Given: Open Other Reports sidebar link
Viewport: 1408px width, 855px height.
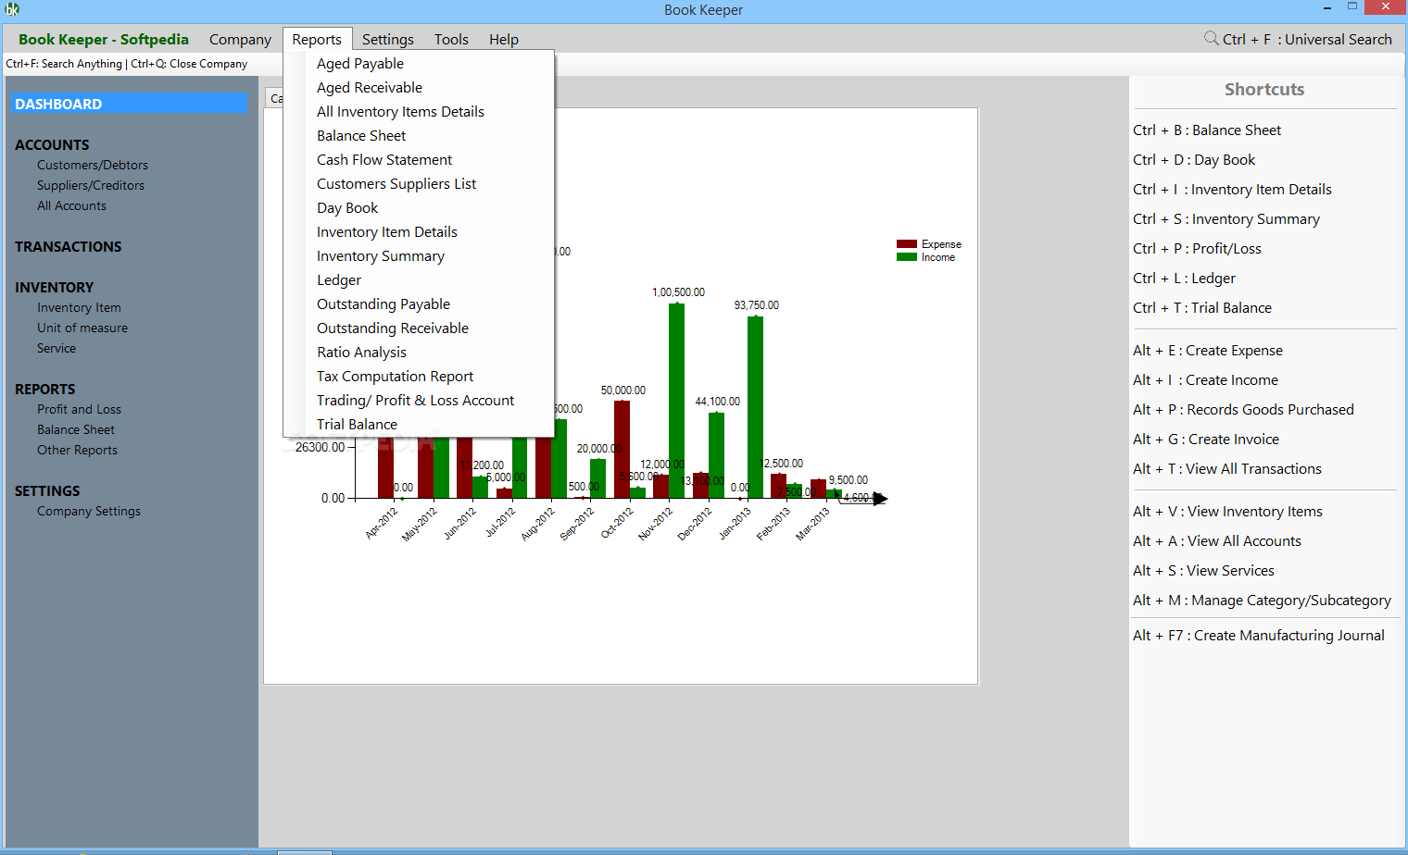Looking at the screenshot, I should coord(77,450).
